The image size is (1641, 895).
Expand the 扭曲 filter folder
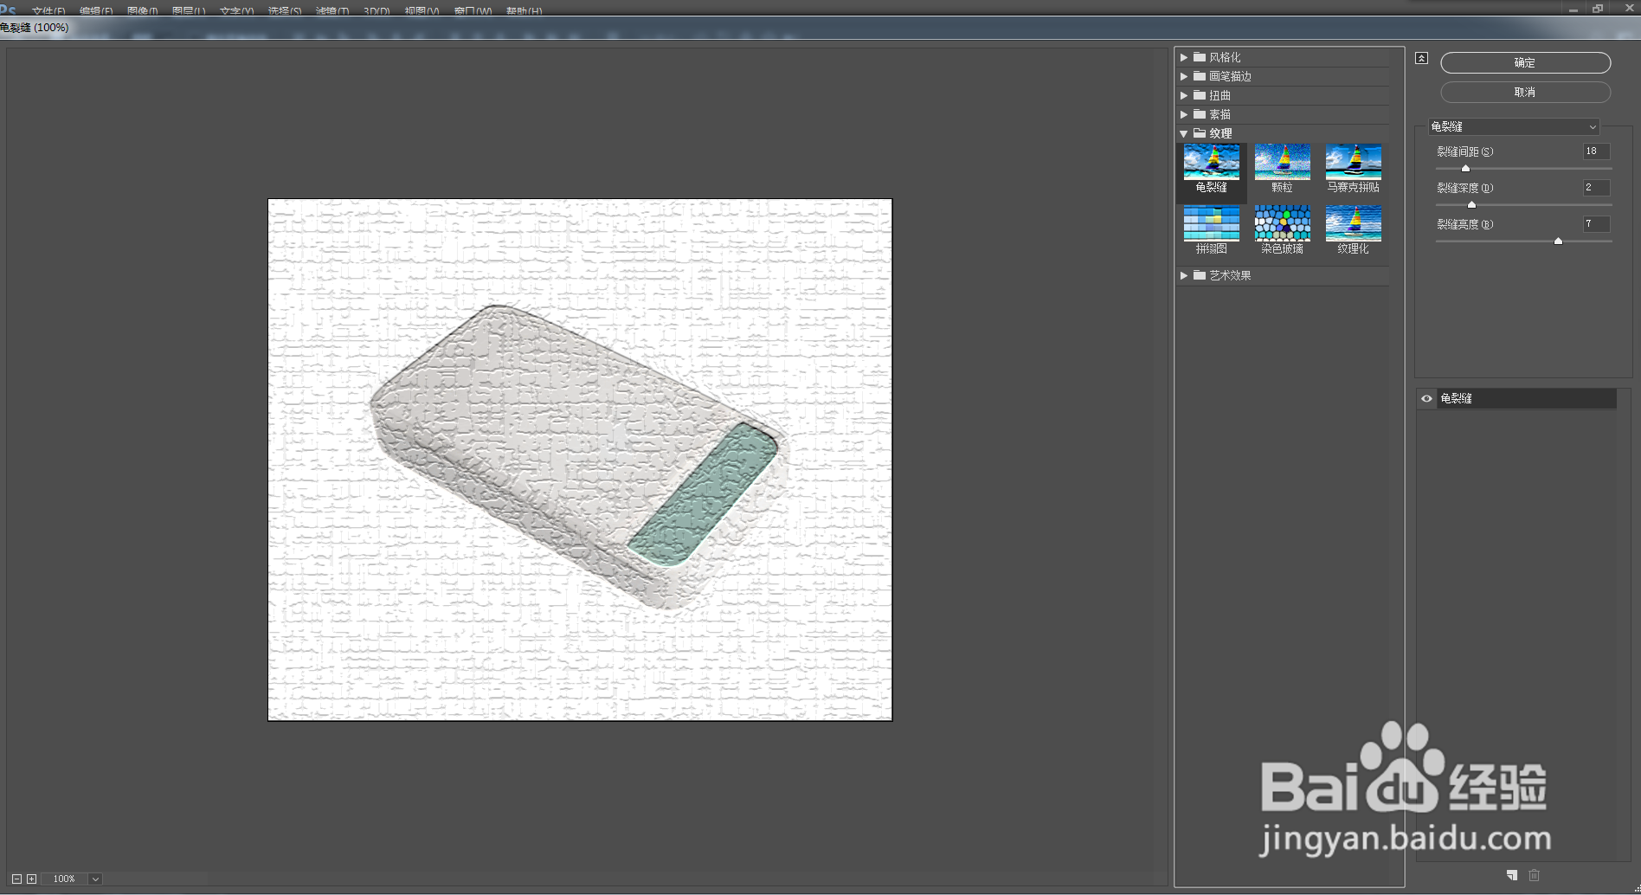(x=1184, y=95)
